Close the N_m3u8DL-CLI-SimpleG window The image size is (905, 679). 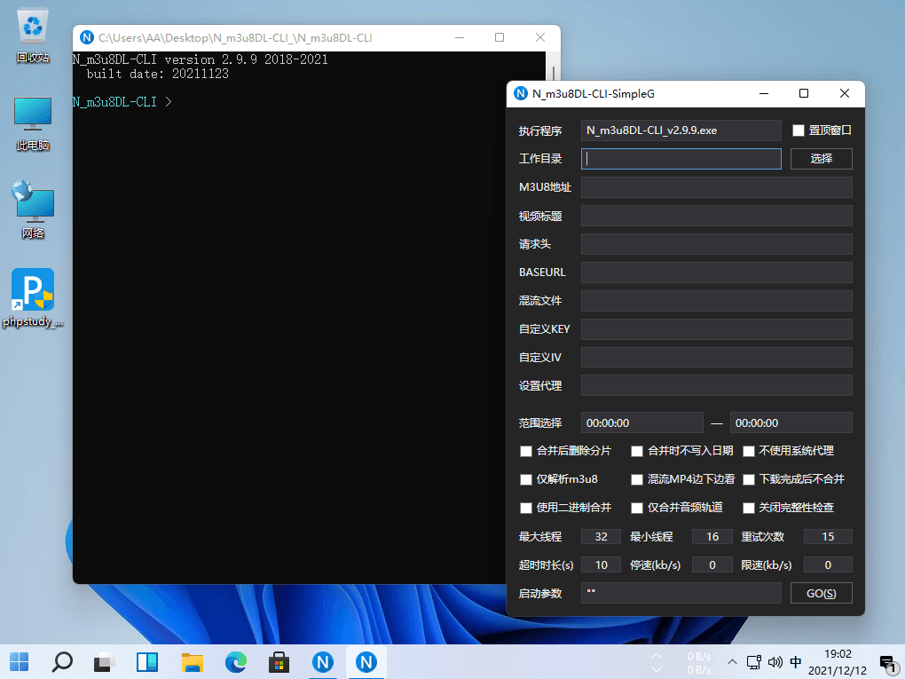[845, 93]
